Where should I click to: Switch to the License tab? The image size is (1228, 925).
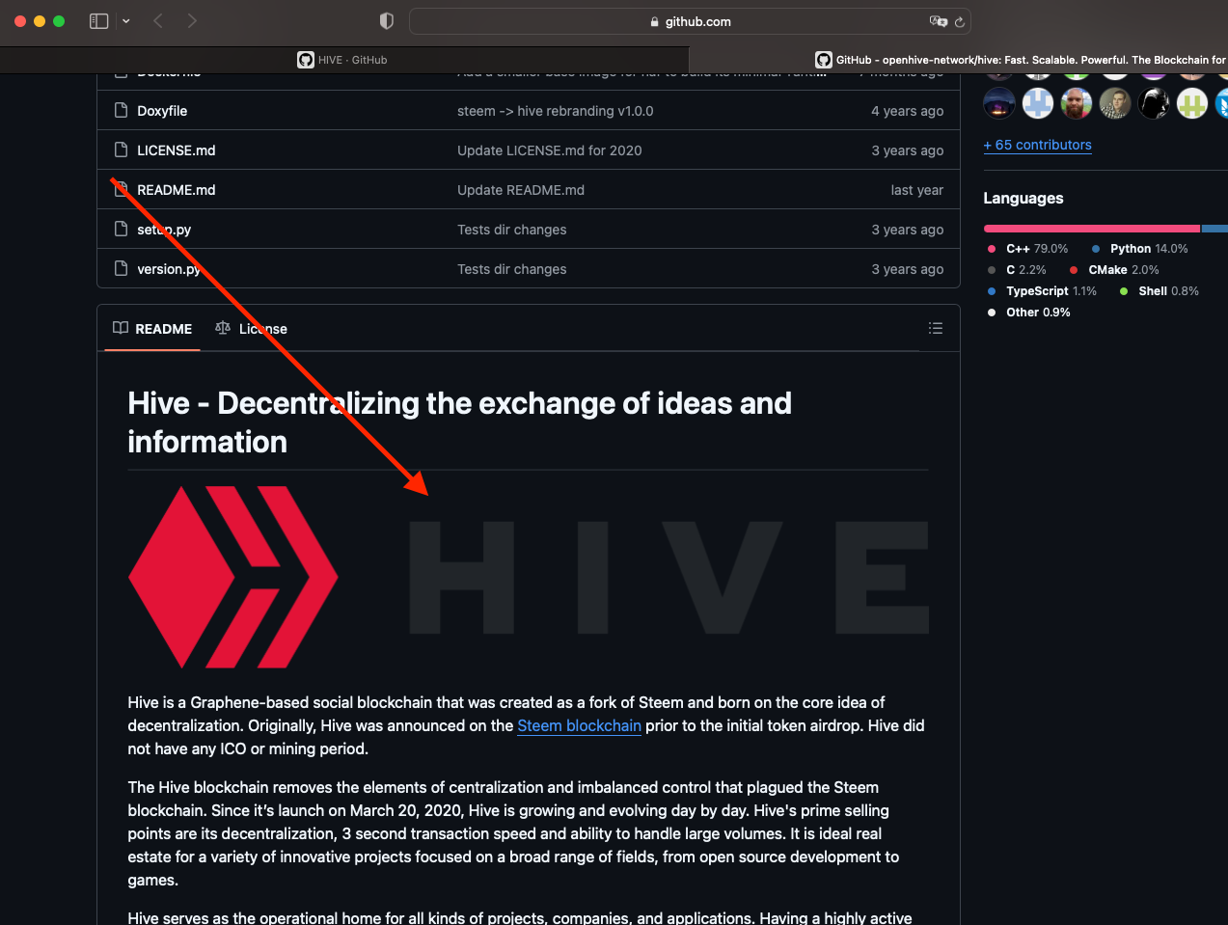tap(251, 328)
